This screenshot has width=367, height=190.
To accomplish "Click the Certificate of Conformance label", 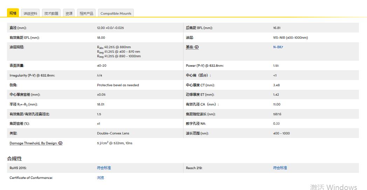I will click(x=31, y=178).
